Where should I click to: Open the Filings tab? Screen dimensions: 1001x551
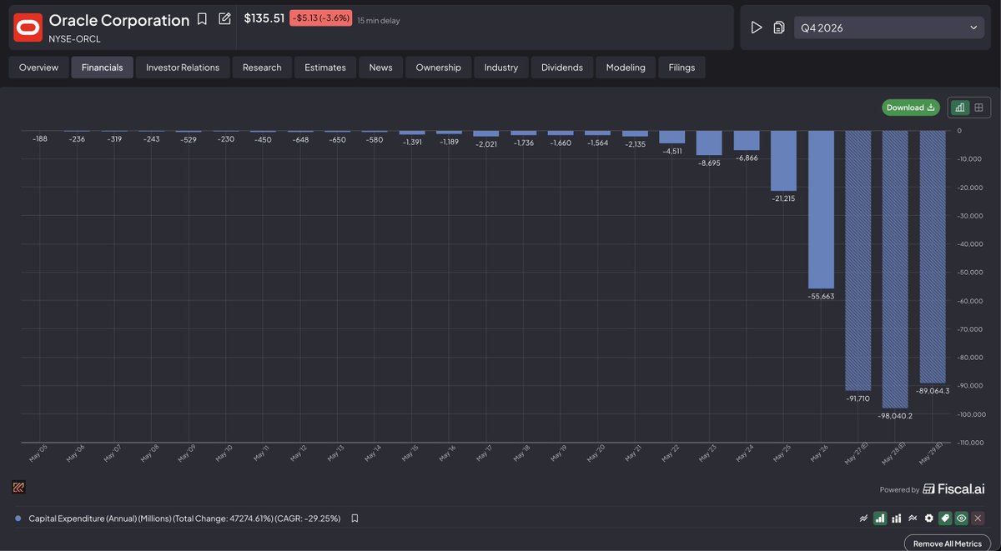682,68
